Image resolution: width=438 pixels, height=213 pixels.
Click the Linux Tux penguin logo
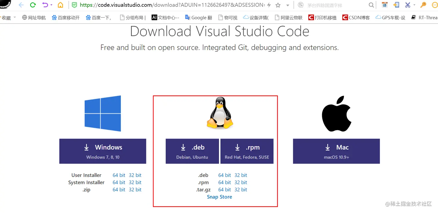tap(220, 113)
